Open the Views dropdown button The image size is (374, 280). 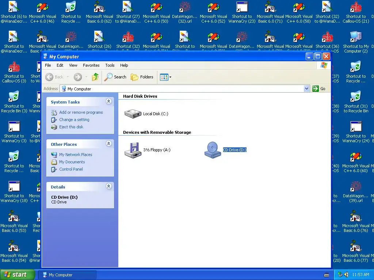click(165, 77)
